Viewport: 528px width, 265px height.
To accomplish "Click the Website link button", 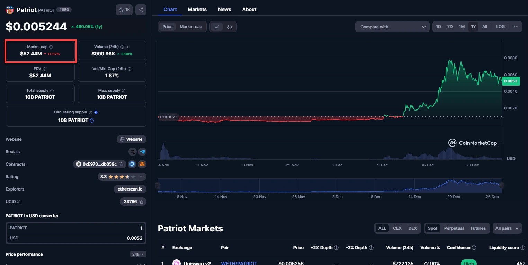I will [131, 139].
